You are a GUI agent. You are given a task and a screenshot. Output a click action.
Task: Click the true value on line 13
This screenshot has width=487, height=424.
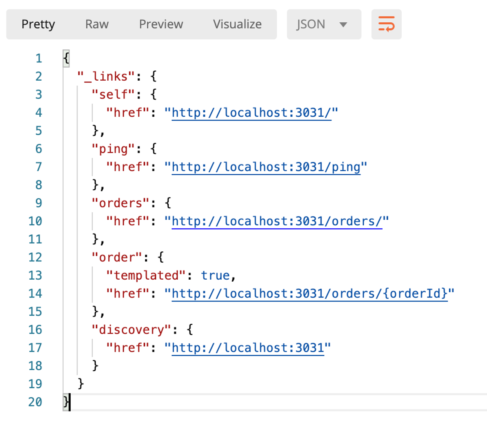215,276
